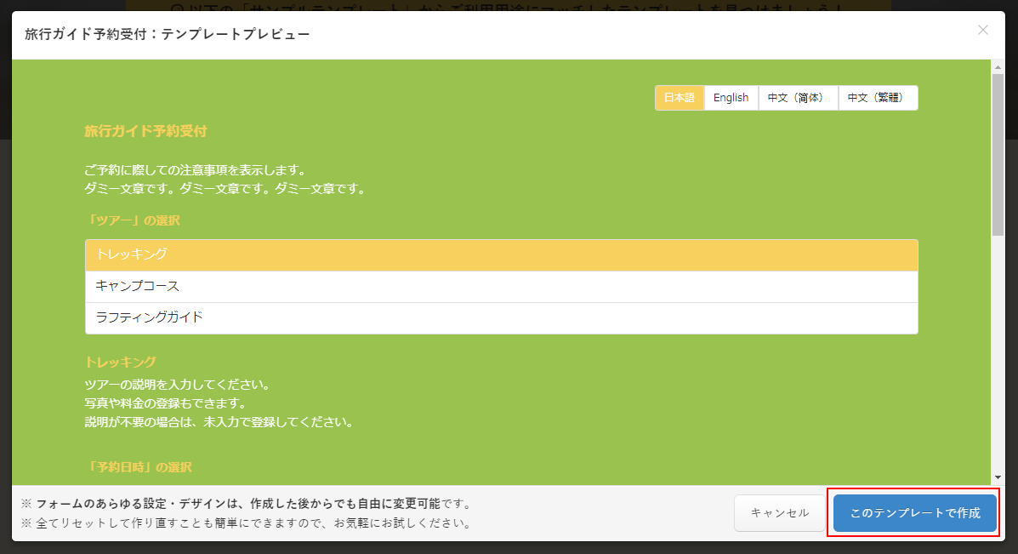Click the vertical scrollbar thumb

click(998, 153)
